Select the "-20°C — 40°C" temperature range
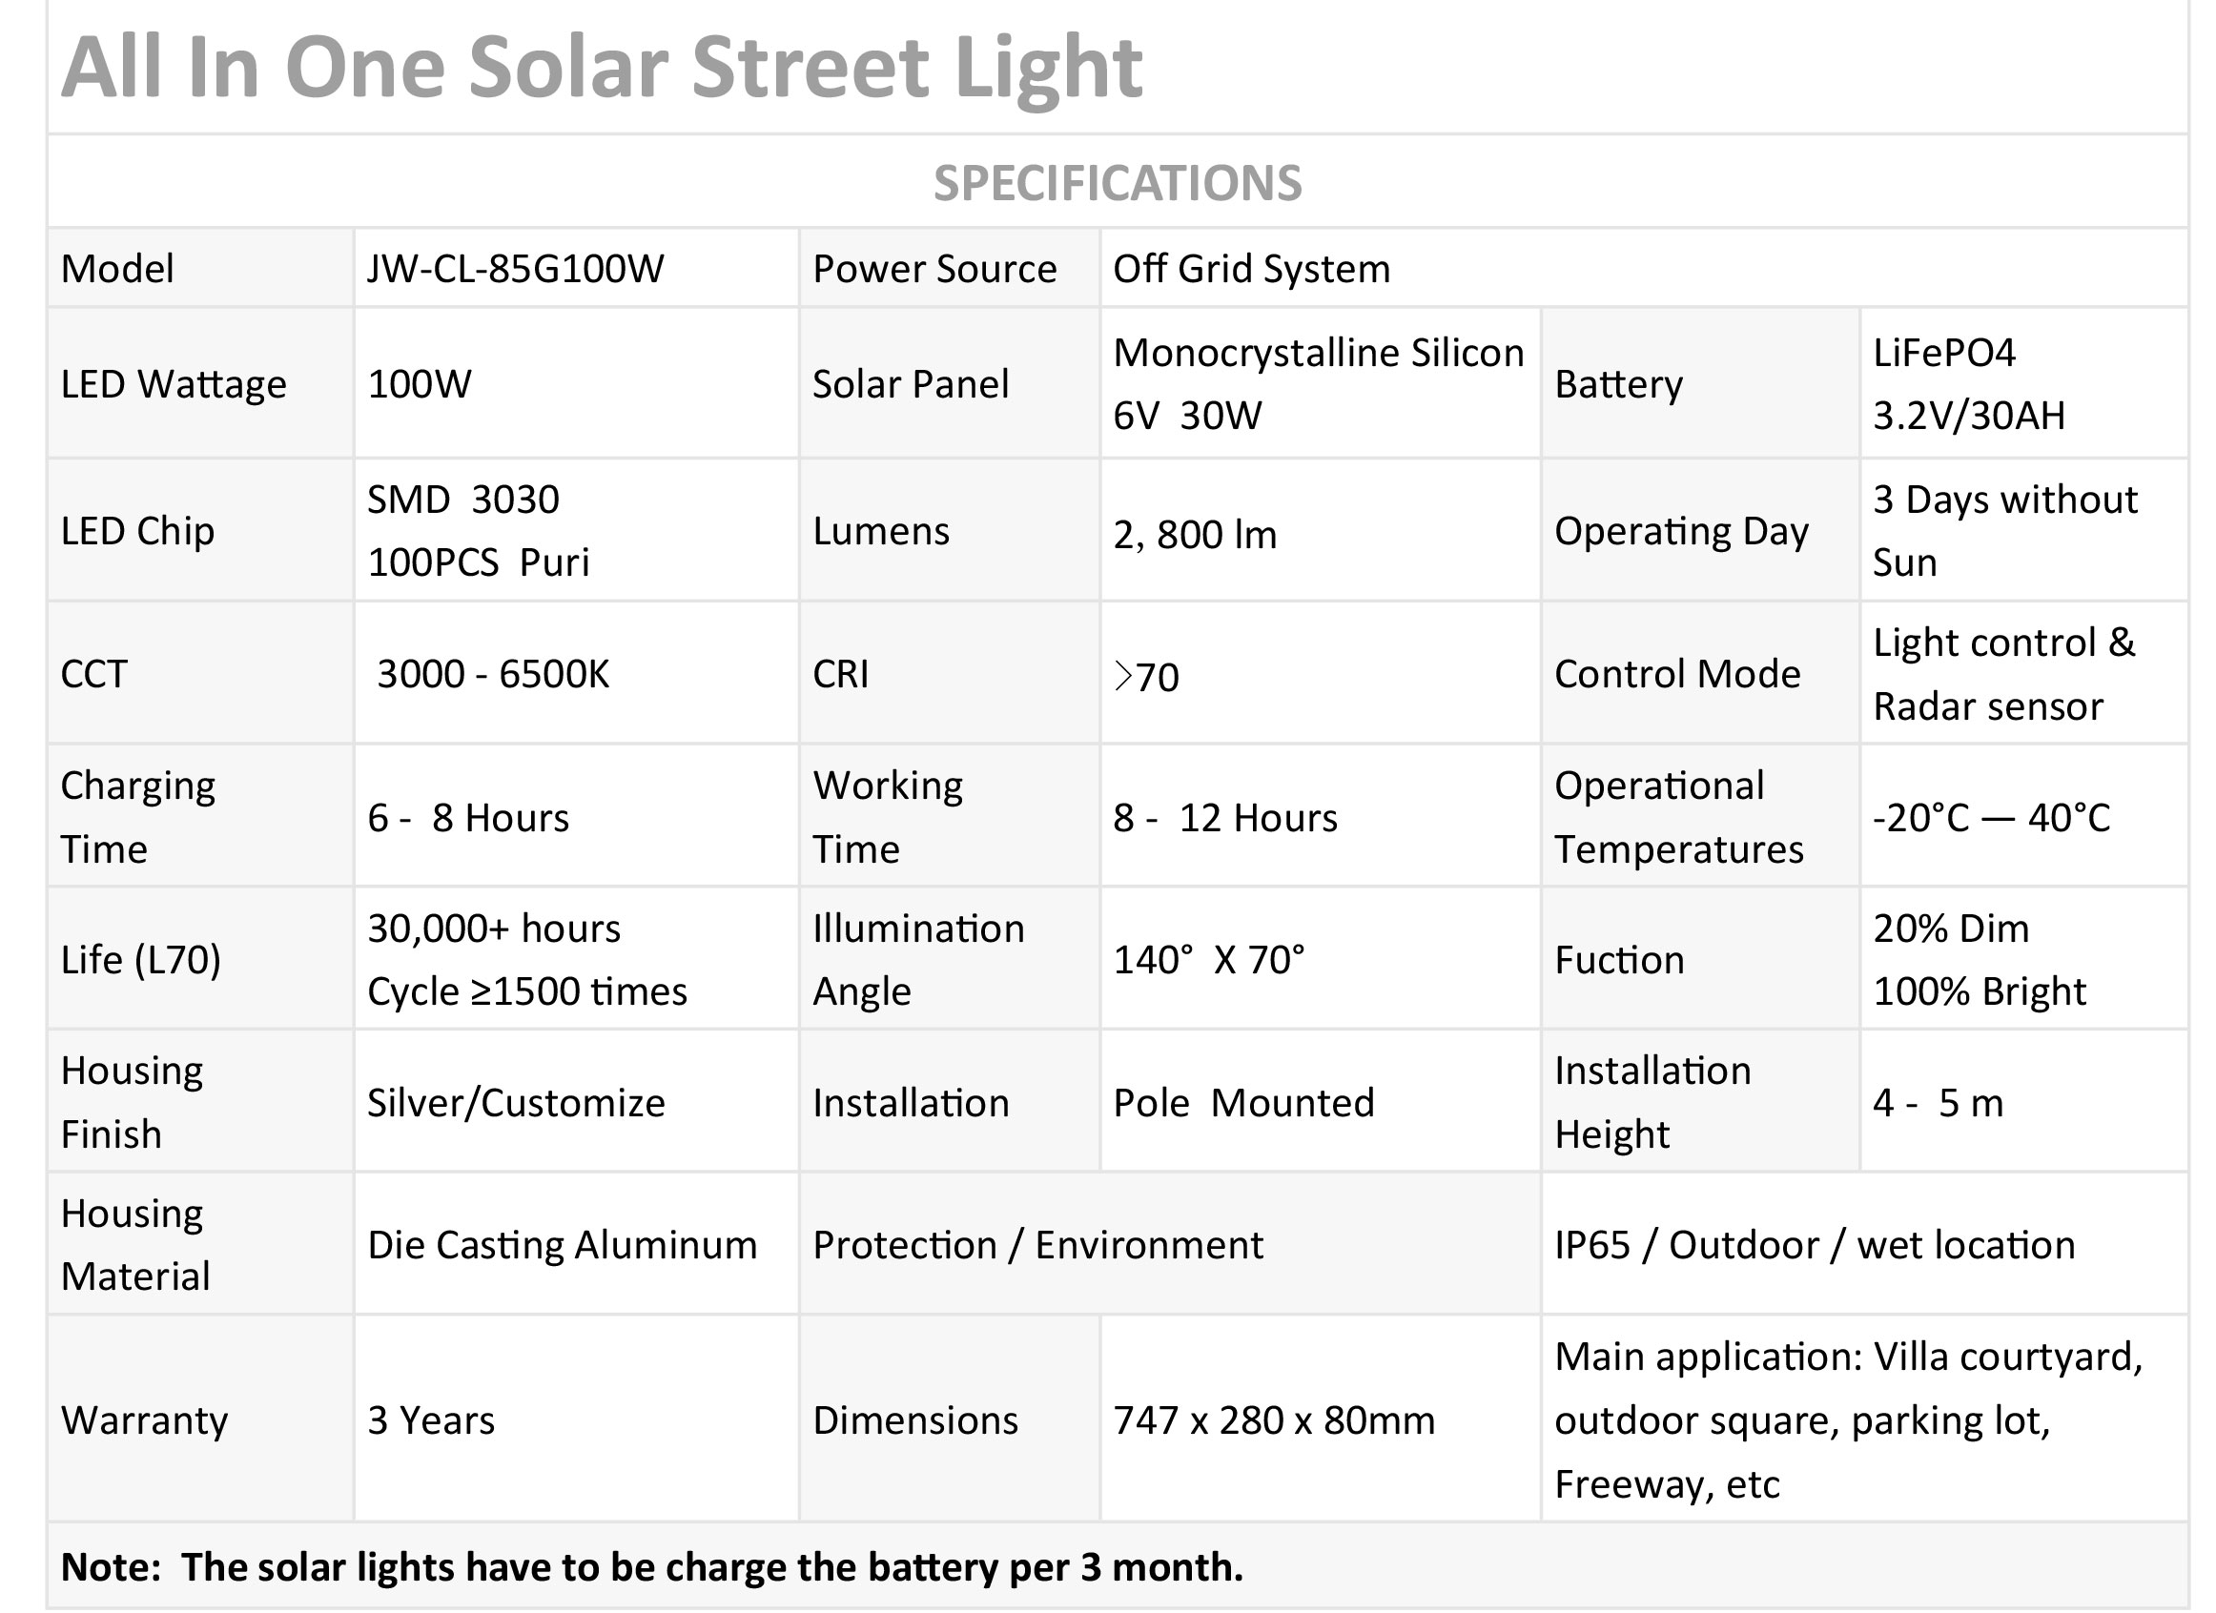 tap(1990, 818)
